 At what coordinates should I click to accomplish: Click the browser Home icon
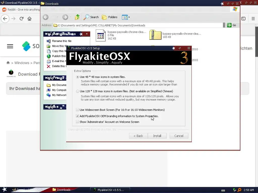click(29, 19)
